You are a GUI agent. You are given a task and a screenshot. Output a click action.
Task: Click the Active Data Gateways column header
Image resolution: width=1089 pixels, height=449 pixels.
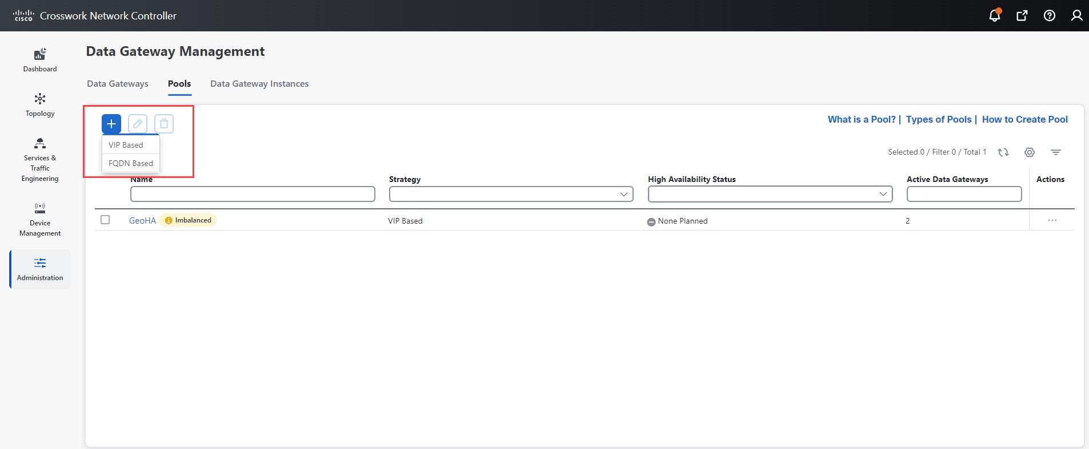pos(947,179)
